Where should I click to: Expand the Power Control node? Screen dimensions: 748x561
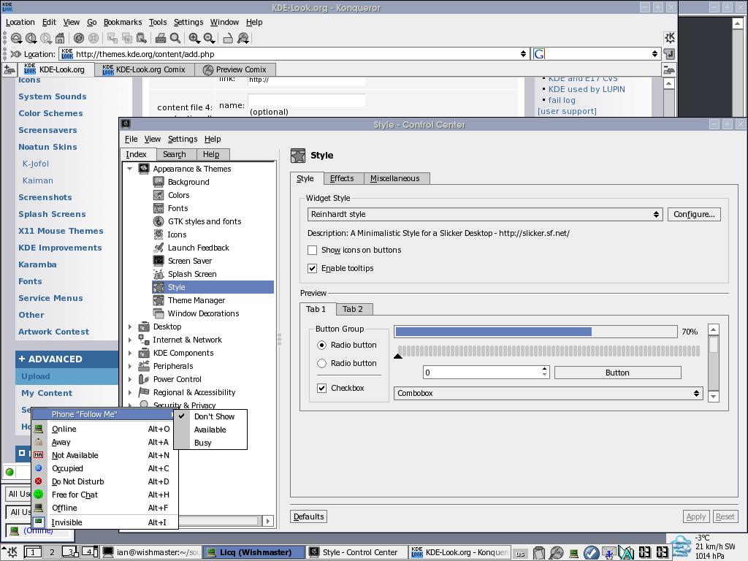[x=130, y=379]
